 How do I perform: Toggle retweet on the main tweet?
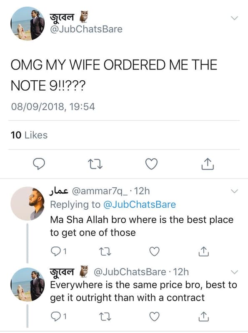pyautogui.click(x=95, y=164)
